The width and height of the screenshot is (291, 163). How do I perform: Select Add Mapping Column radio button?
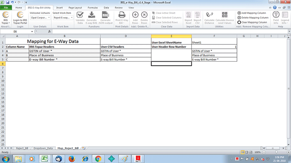[239, 13]
